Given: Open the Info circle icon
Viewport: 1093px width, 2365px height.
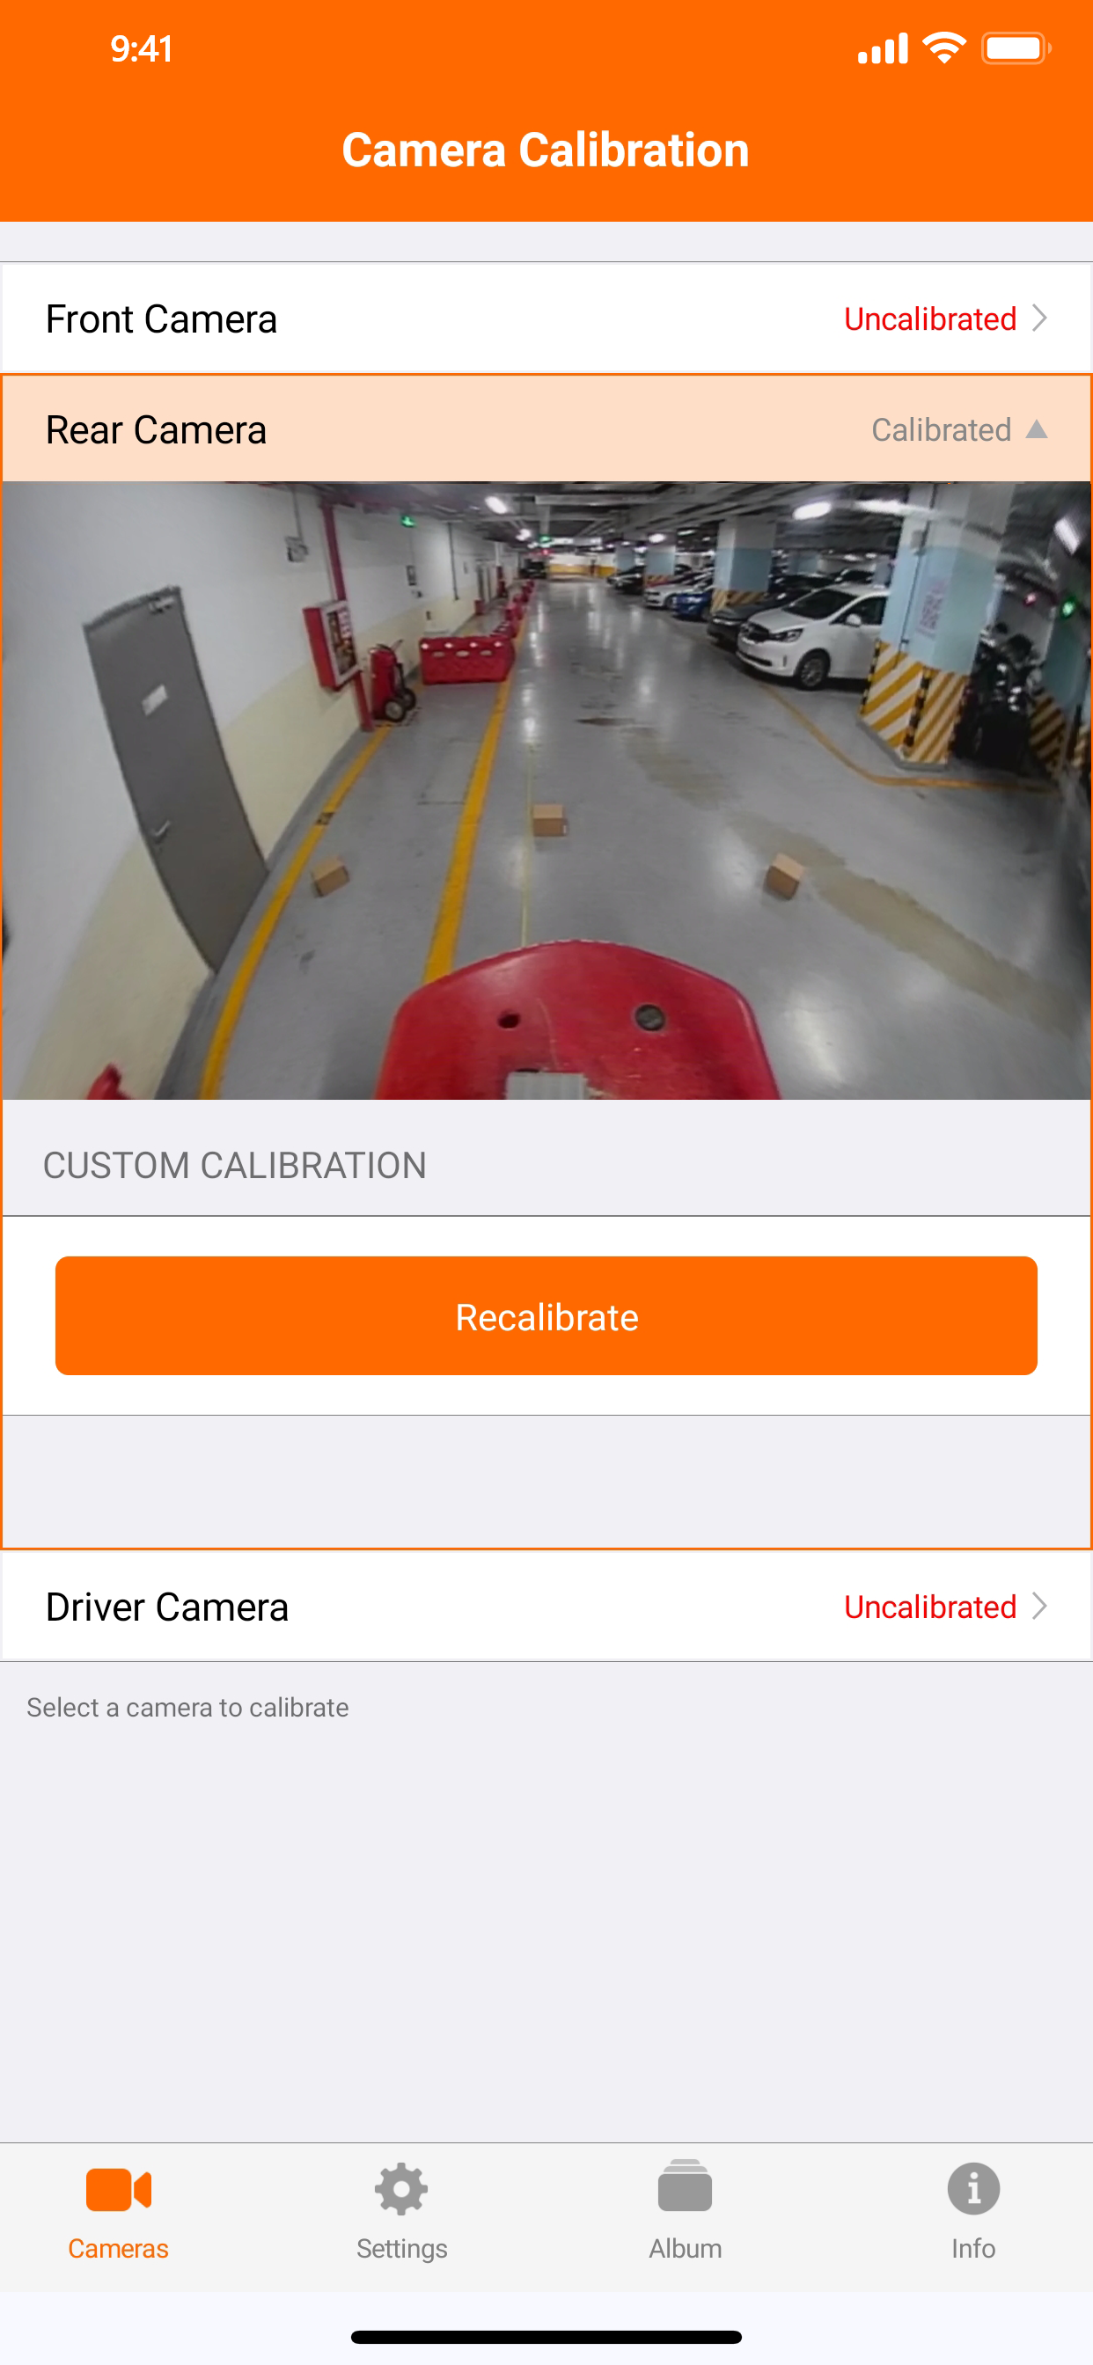Looking at the screenshot, I should tap(973, 2189).
